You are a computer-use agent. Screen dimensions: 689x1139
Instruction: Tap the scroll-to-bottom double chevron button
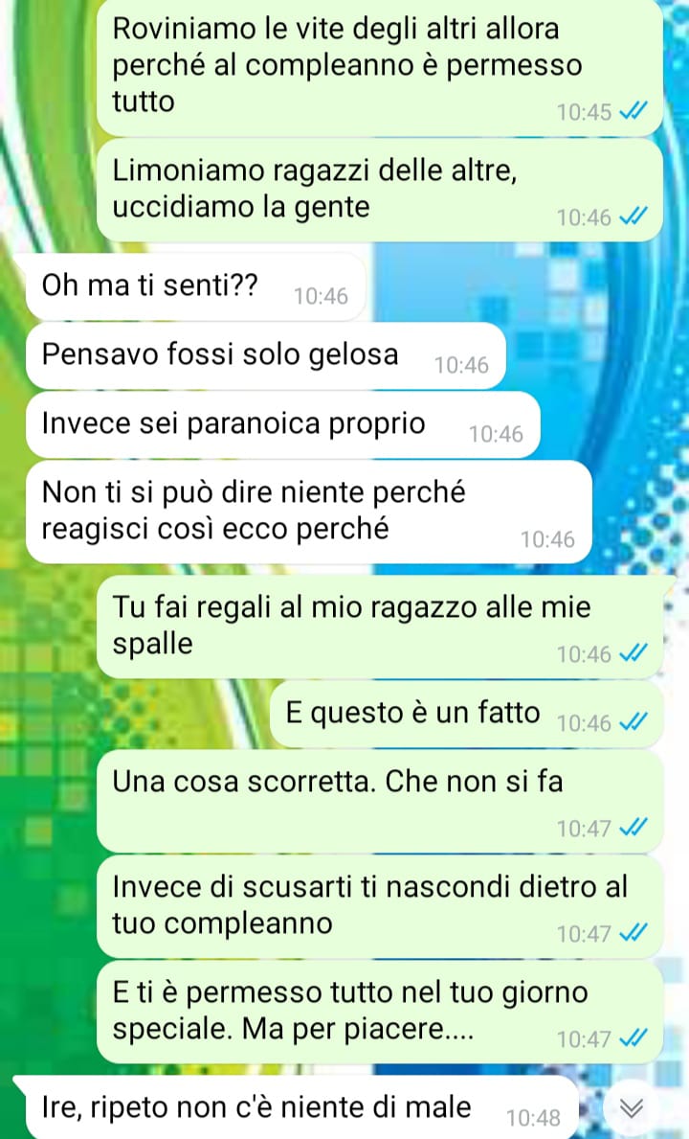click(x=632, y=1107)
